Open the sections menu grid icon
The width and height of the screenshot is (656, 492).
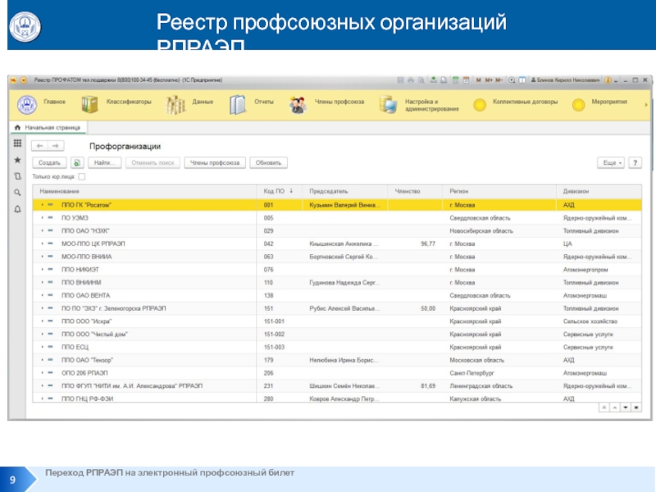click(x=17, y=143)
